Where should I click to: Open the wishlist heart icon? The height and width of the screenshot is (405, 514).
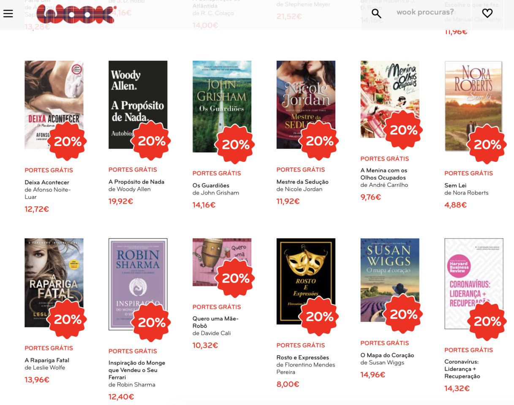pyautogui.click(x=487, y=13)
